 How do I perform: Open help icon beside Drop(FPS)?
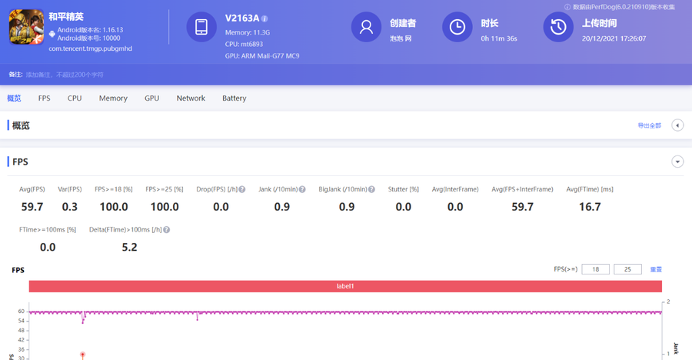coord(242,189)
